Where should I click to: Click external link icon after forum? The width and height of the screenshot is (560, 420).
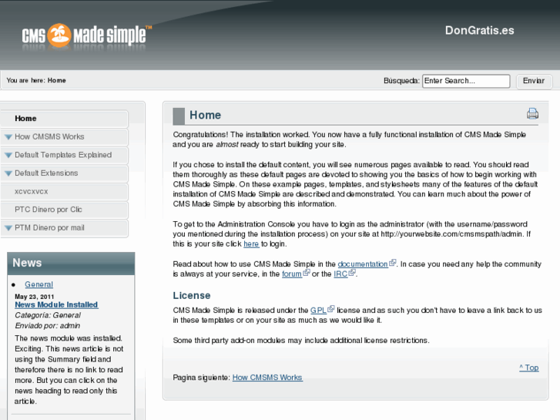coord(307,273)
